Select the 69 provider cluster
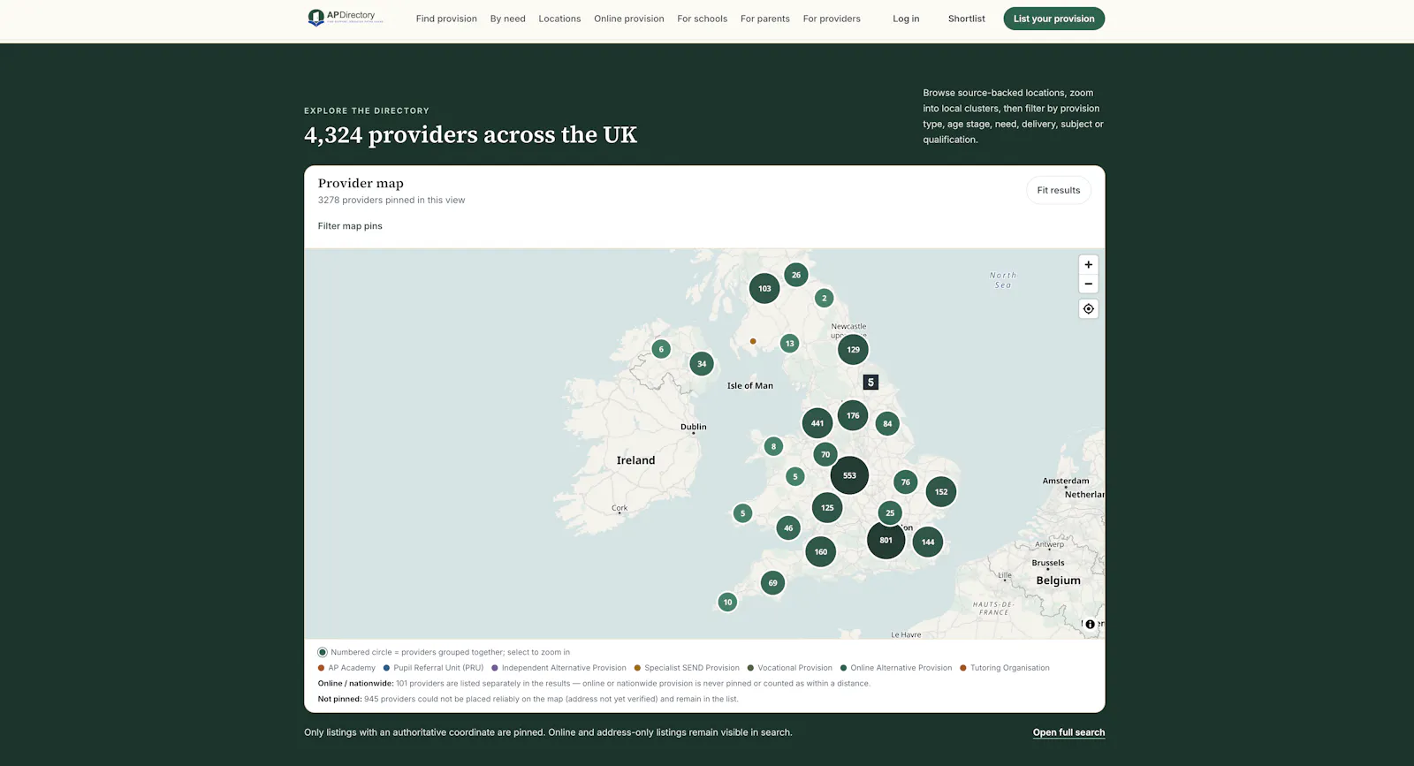 (772, 582)
